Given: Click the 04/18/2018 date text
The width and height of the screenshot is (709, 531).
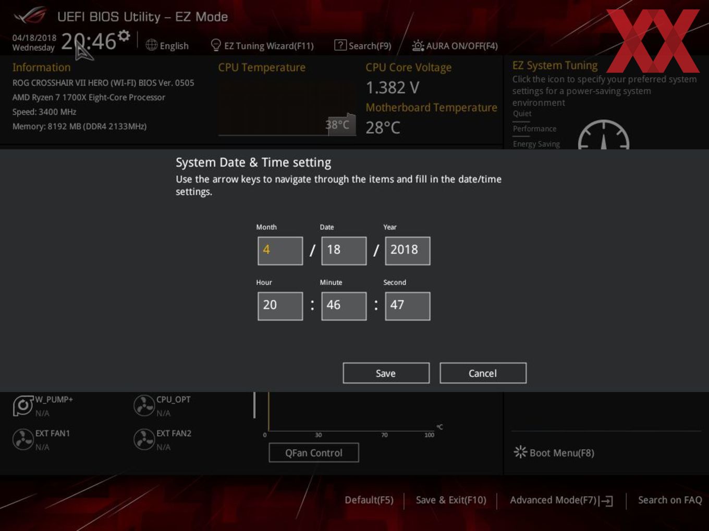Looking at the screenshot, I should pos(34,38).
